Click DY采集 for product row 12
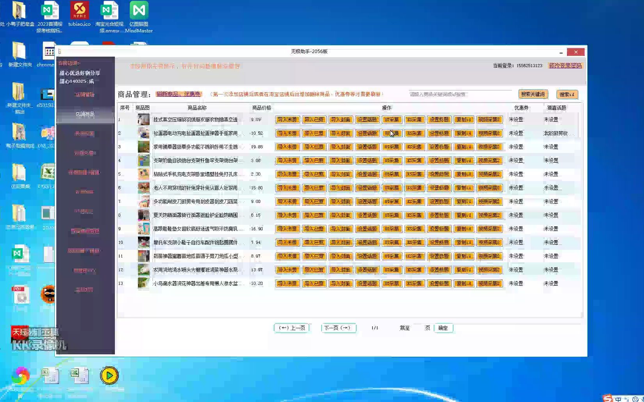This screenshot has height=402, width=644. pyautogui.click(x=392, y=270)
